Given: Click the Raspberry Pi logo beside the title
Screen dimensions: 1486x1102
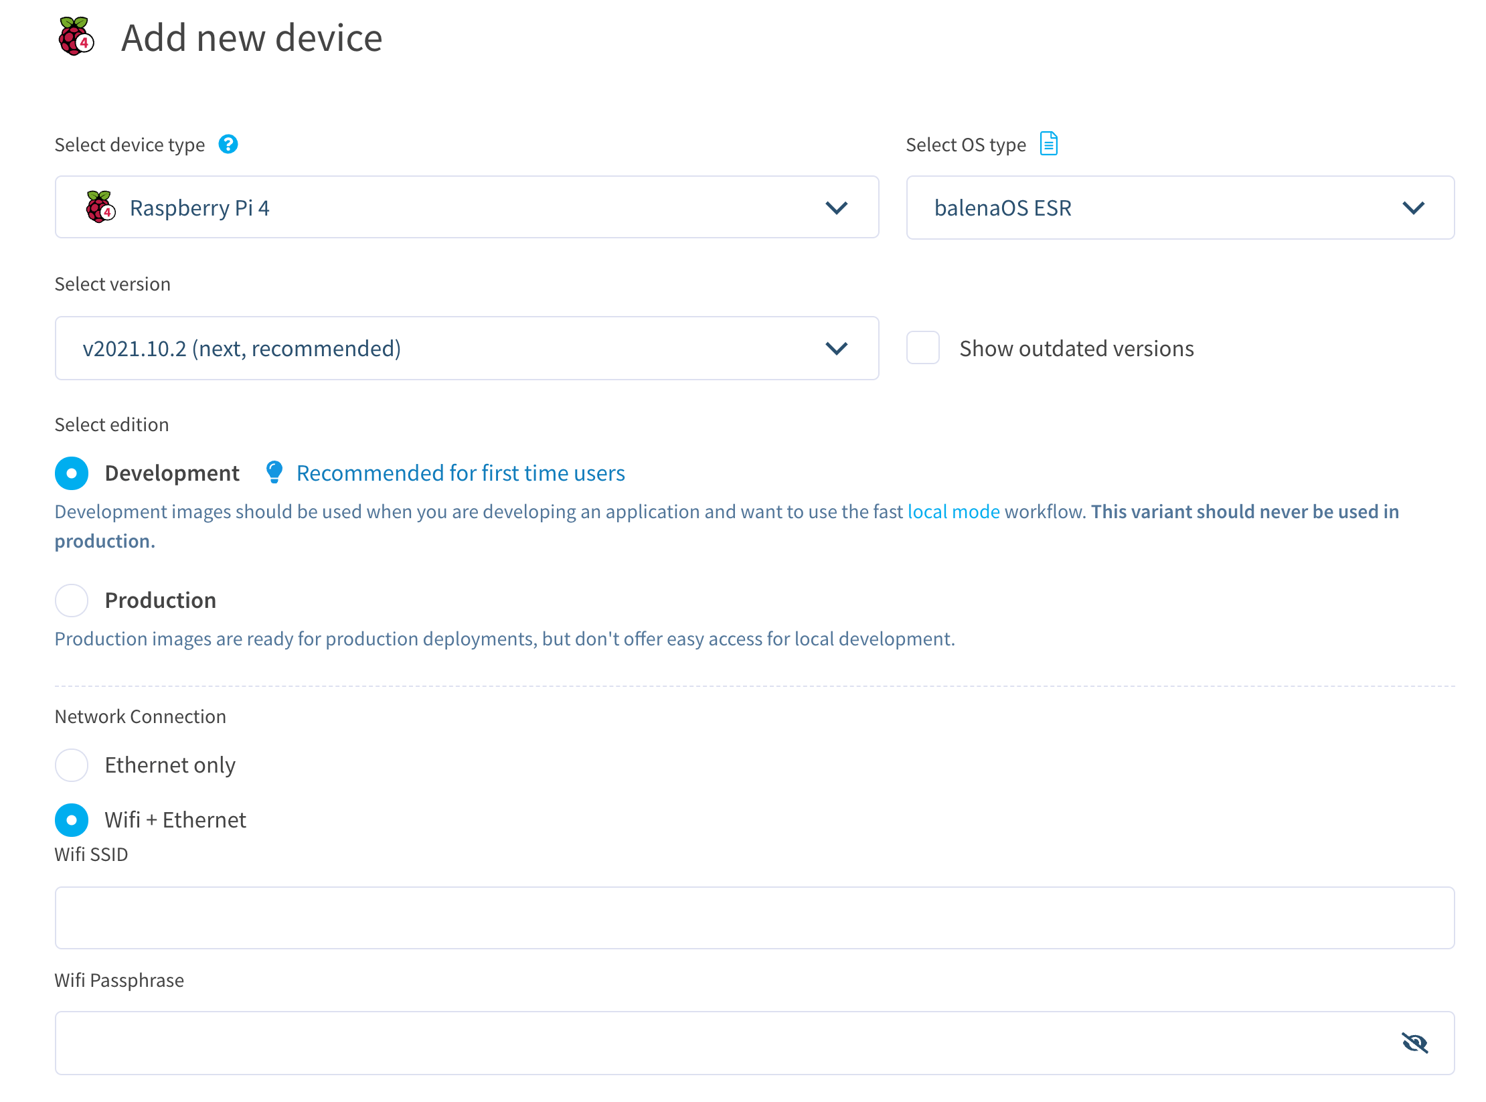Looking at the screenshot, I should click(x=76, y=37).
